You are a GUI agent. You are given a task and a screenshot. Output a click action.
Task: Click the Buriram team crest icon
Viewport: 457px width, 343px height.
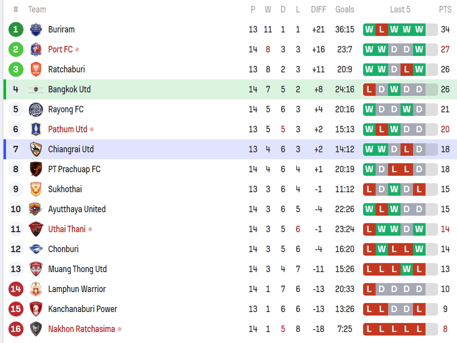(x=36, y=29)
